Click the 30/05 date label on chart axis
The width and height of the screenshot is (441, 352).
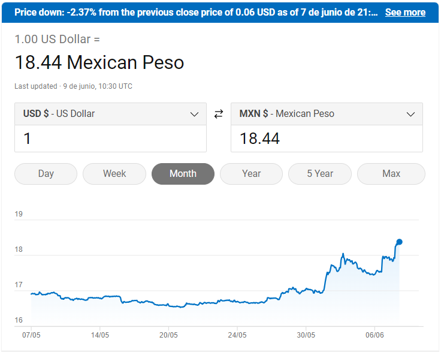306,335
